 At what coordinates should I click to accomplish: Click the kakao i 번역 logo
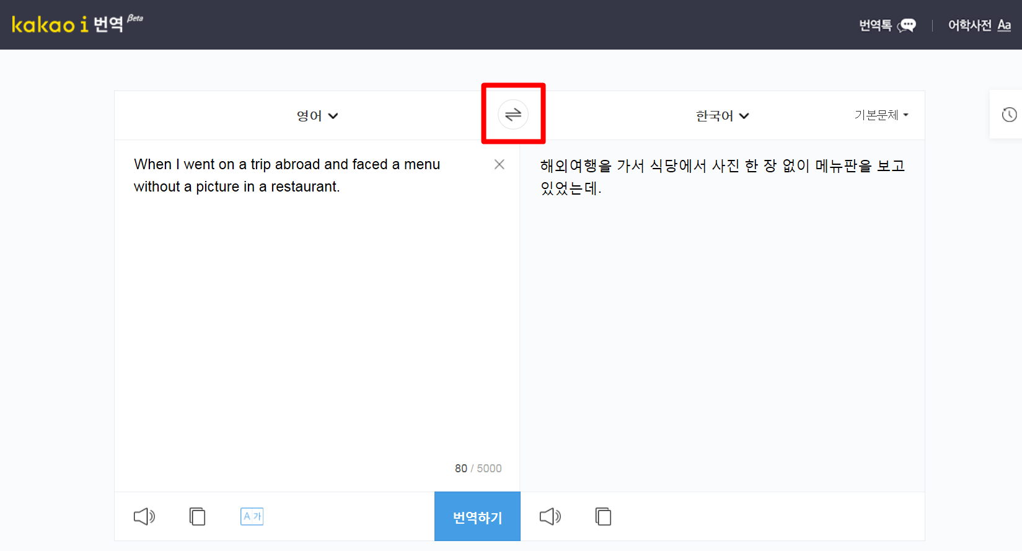pyautogui.click(x=77, y=24)
